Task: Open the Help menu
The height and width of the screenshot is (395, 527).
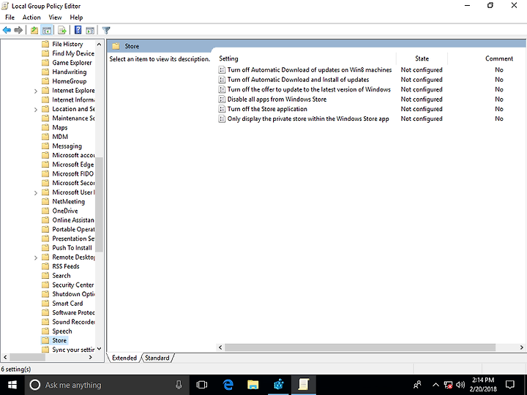Action: pos(76,18)
